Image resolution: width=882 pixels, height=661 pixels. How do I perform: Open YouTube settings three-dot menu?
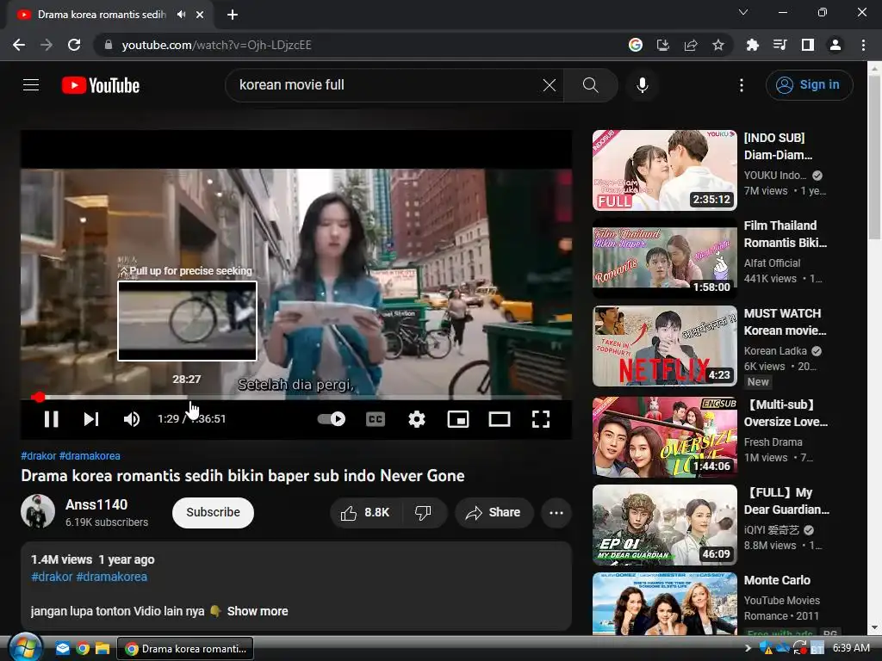742,85
